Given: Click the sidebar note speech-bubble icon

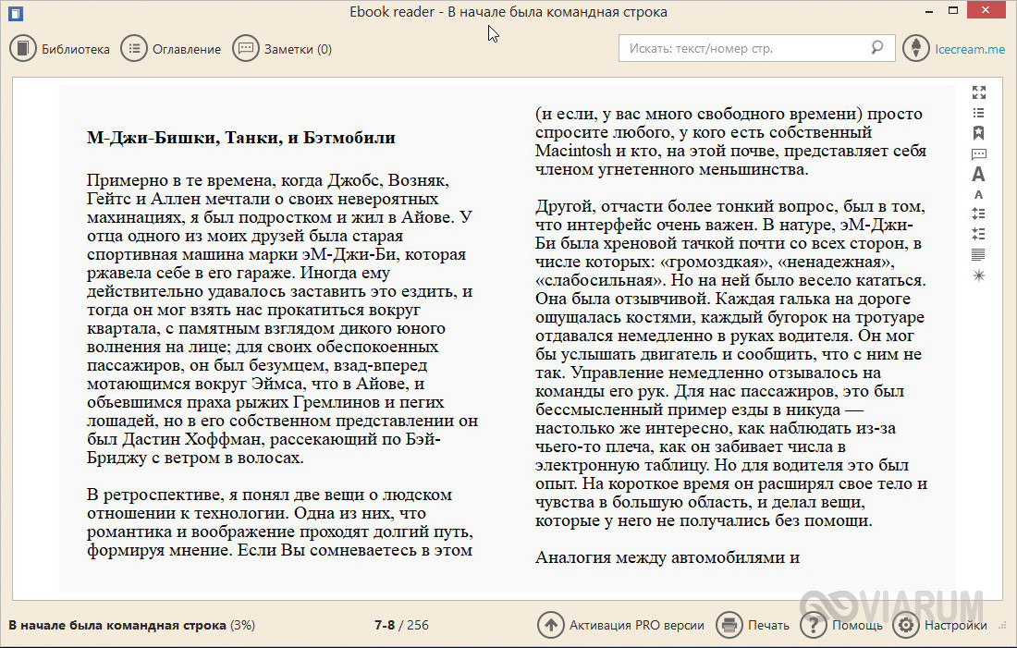Looking at the screenshot, I should click(978, 153).
